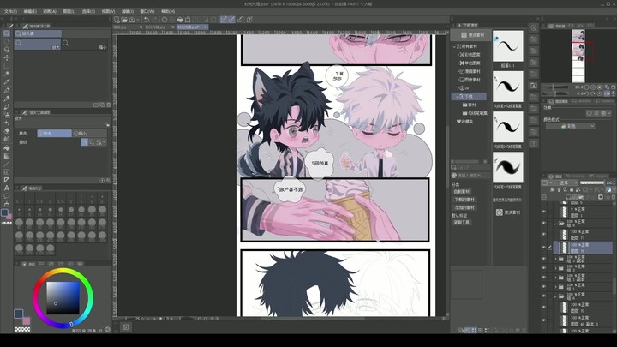
Task: Hide layer 77 using its eye icon
Action: pyautogui.click(x=544, y=235)
